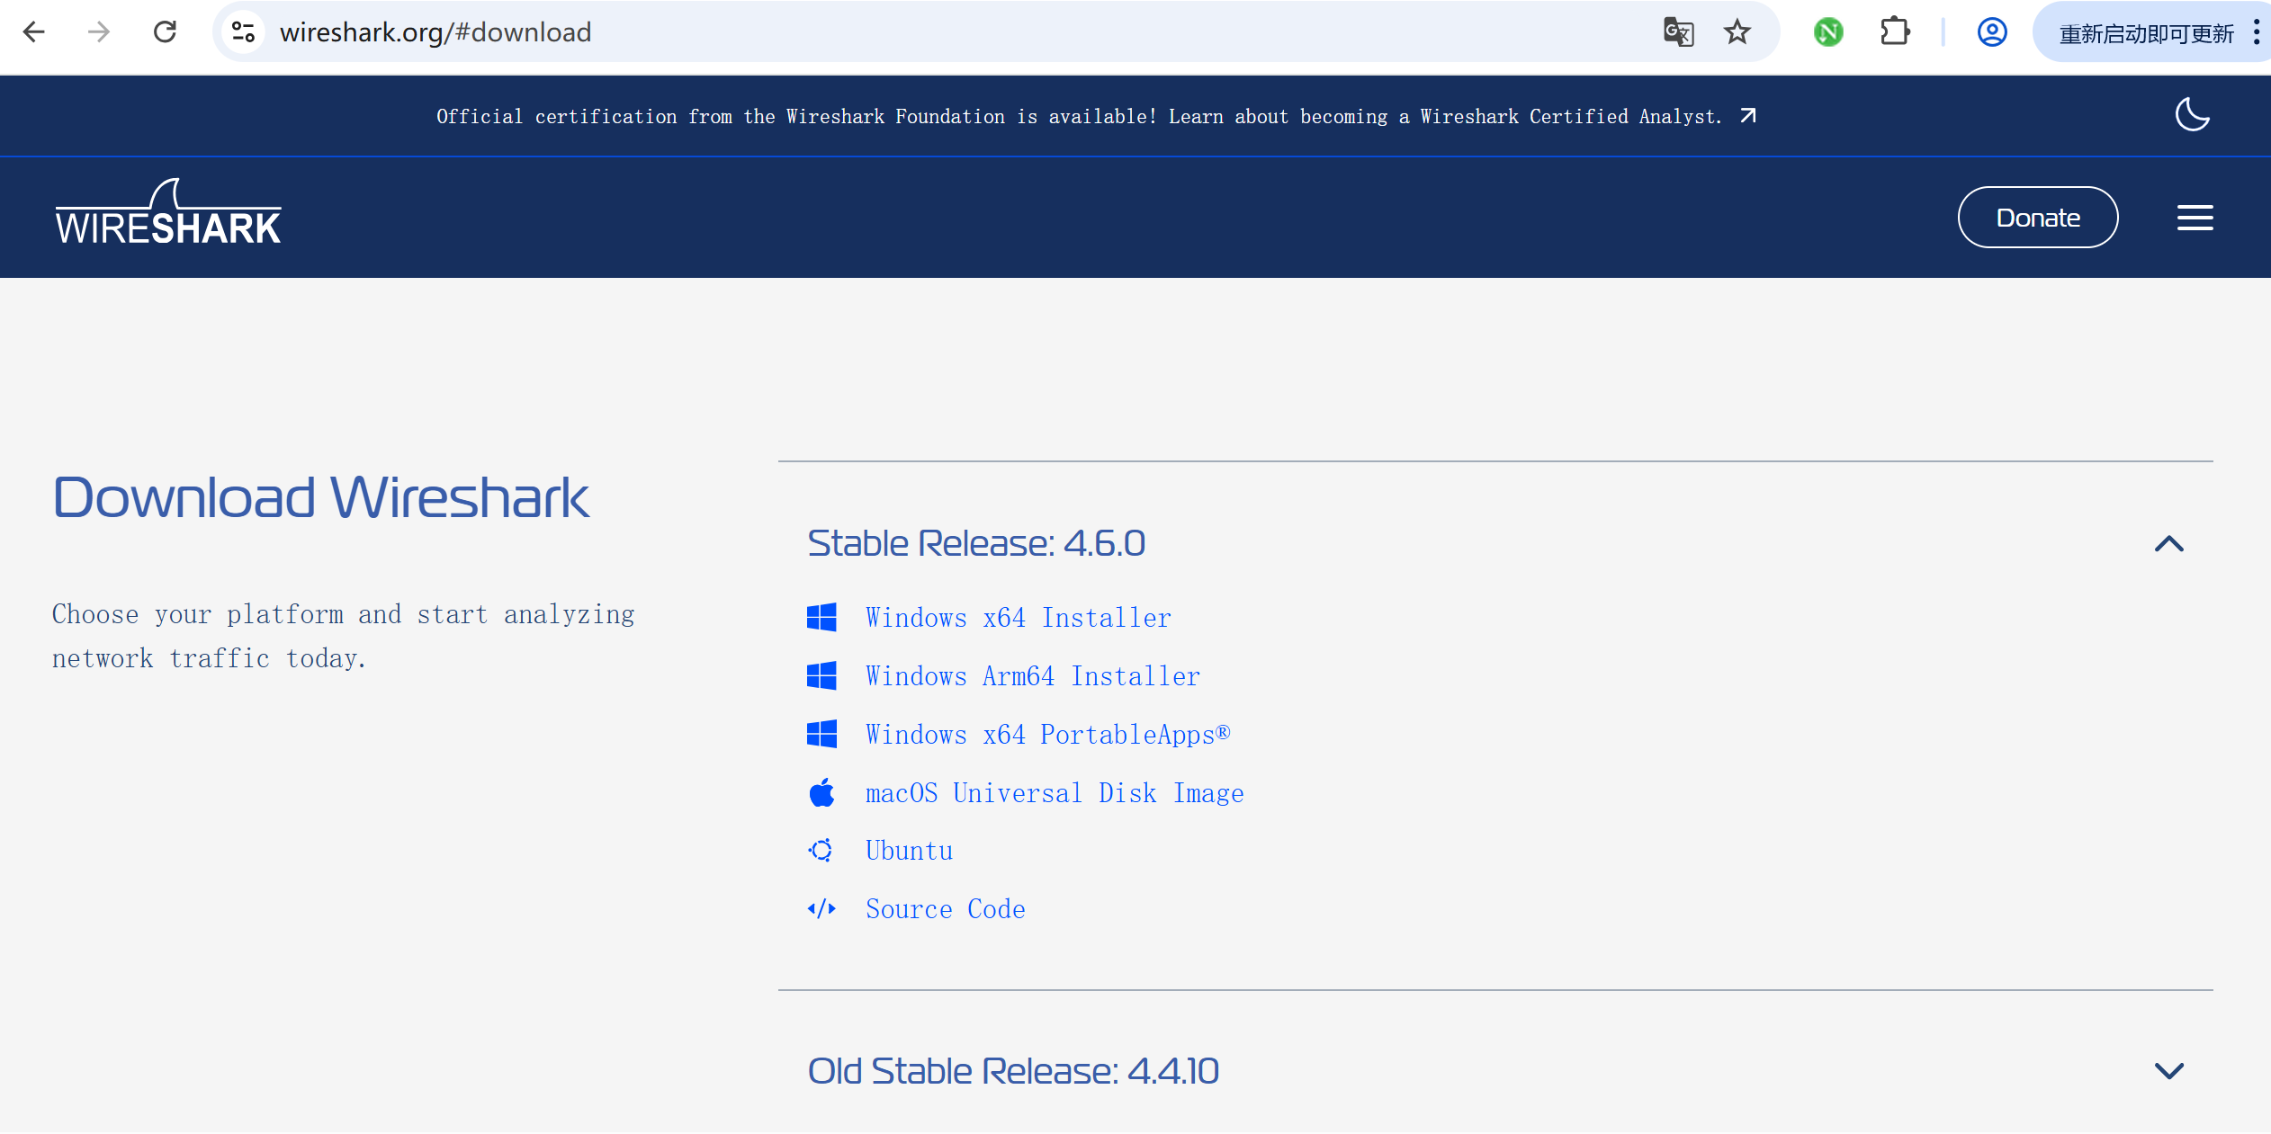Click the Apple logo icon

[x=821, y=792]
